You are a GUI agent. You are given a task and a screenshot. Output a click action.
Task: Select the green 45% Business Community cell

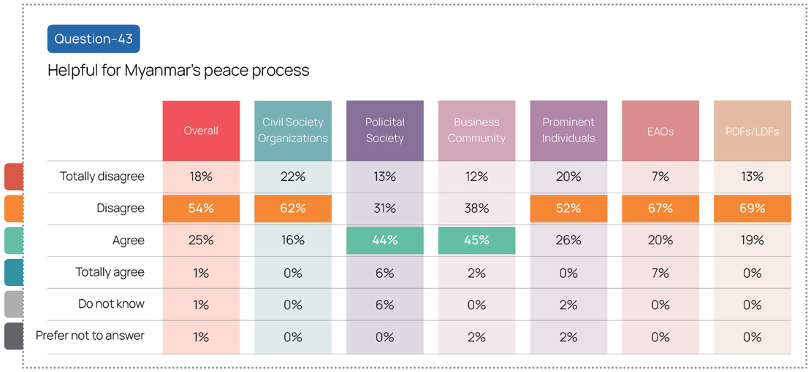click(x=476, y=241)
